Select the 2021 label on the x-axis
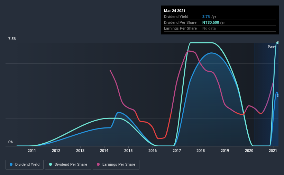The height and width of the screenshot is (175, 284). click(273, 151)
